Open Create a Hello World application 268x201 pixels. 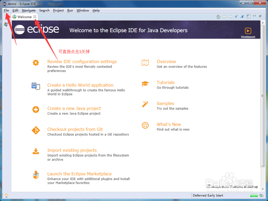click(x=80, y=85)
